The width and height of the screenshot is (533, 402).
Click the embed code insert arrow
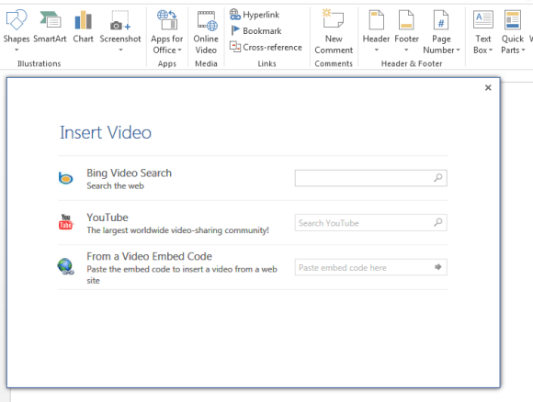(x=438, y=267)
